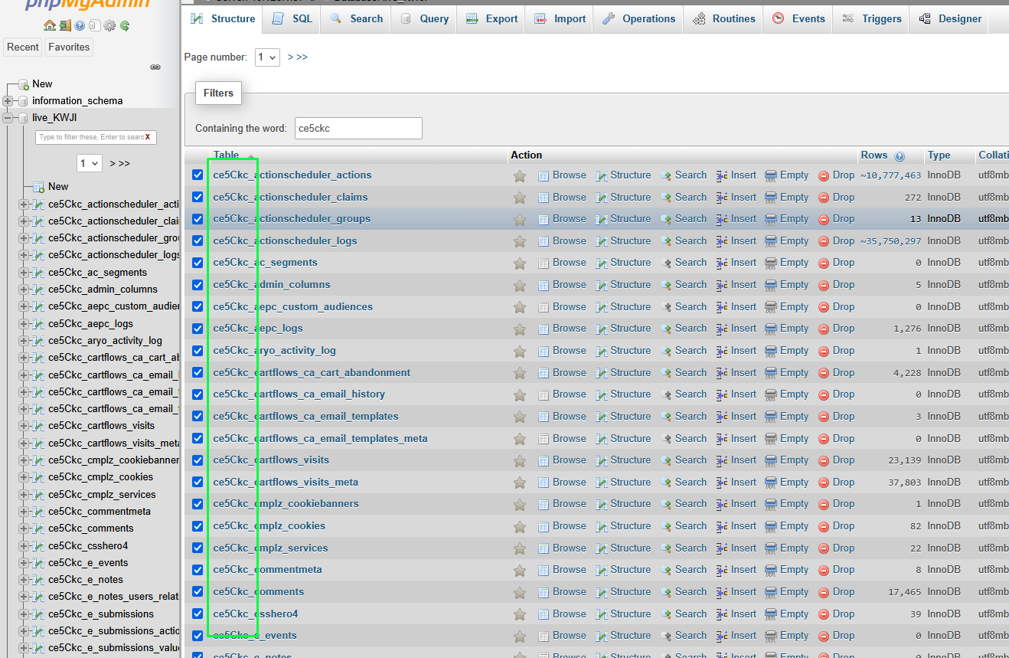Uncheck the ce5Ckc_actionscheduler_actions checkbox
The image size is (1009, 658).
(198, 175)
